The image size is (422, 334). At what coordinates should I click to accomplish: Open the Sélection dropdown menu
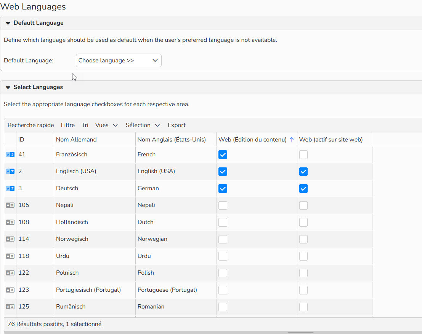(143, 125)
